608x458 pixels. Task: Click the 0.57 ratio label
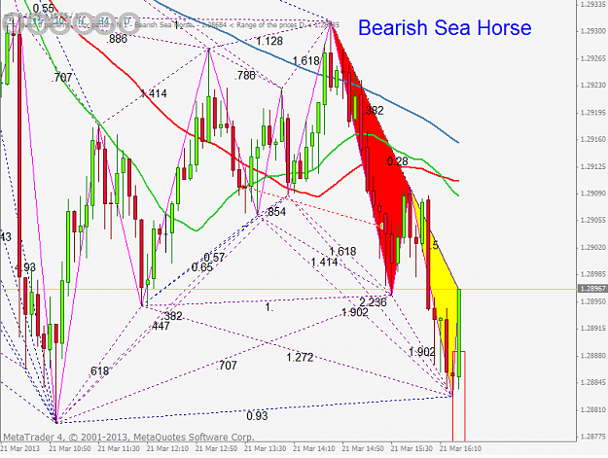pyautogui.click(x=214, y=257)
